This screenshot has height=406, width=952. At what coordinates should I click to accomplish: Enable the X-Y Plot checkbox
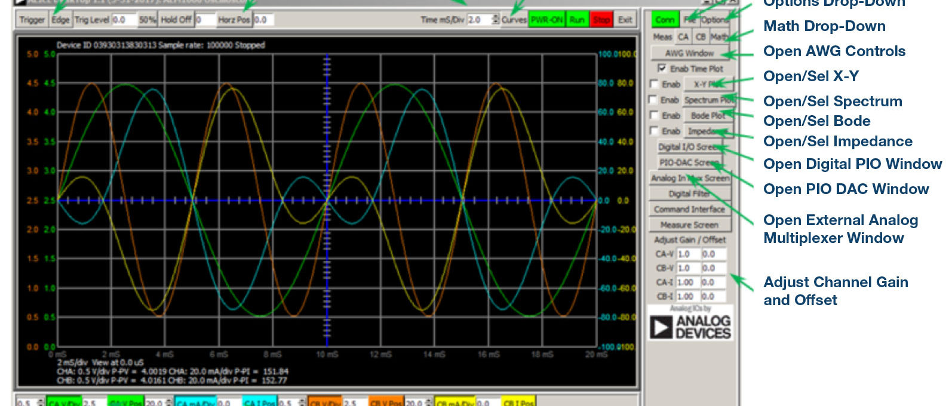point(655,84)
